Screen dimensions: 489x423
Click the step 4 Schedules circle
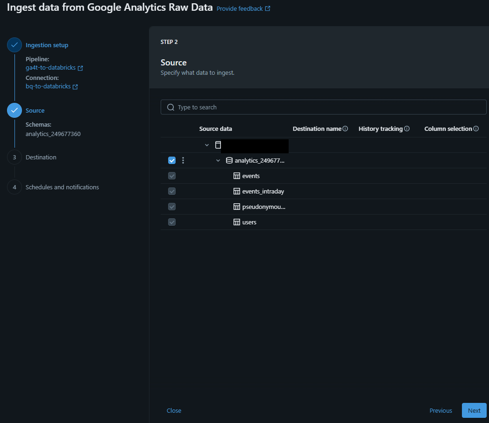14,187
